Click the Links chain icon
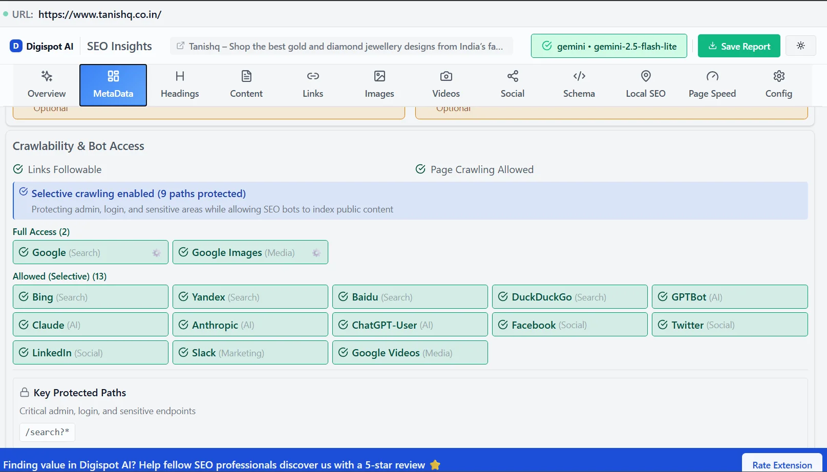827x472 pixels. coord(312,84)
